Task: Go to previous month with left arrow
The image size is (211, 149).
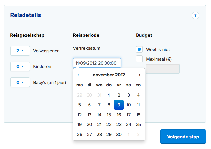Action: click(79, 75)
